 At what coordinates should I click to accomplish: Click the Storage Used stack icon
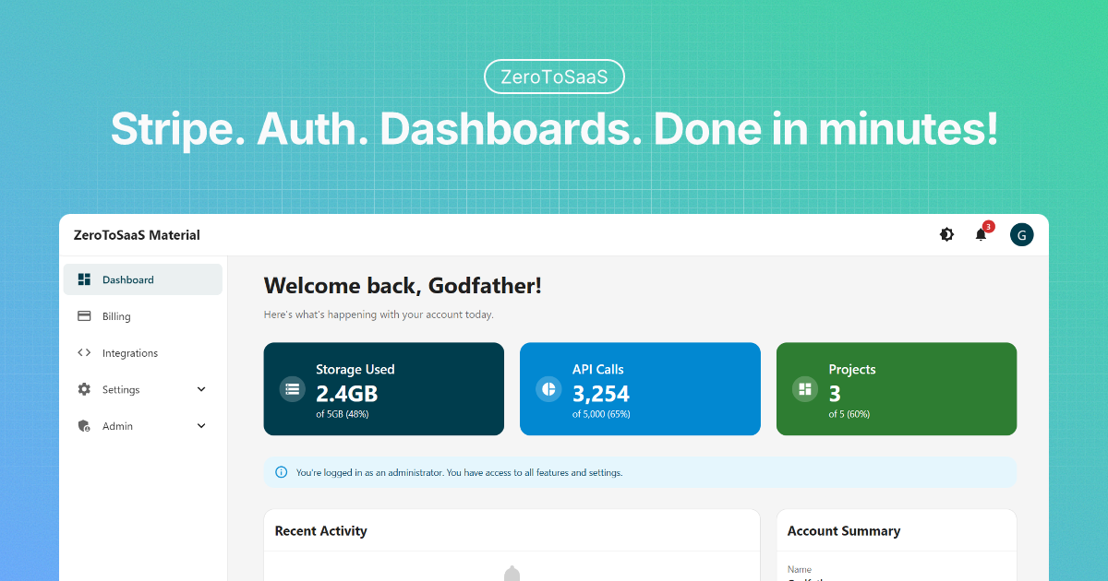293,389
